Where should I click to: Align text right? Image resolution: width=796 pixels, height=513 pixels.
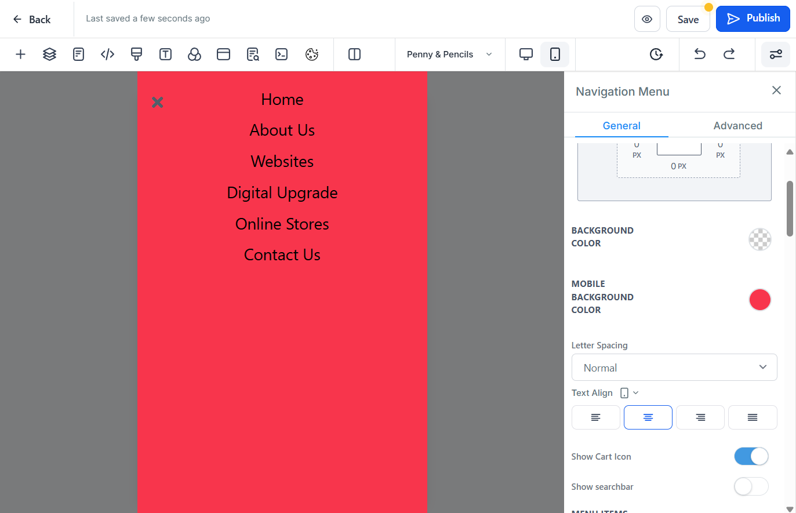(700, 417)
